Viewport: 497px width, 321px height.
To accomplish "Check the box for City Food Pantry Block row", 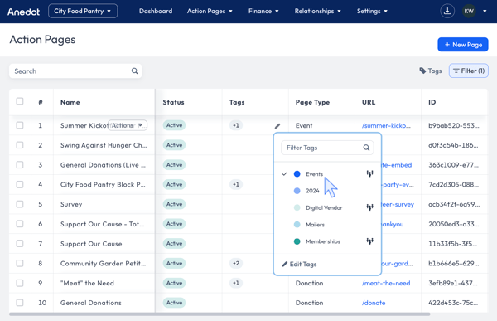I will click(20, 184).
